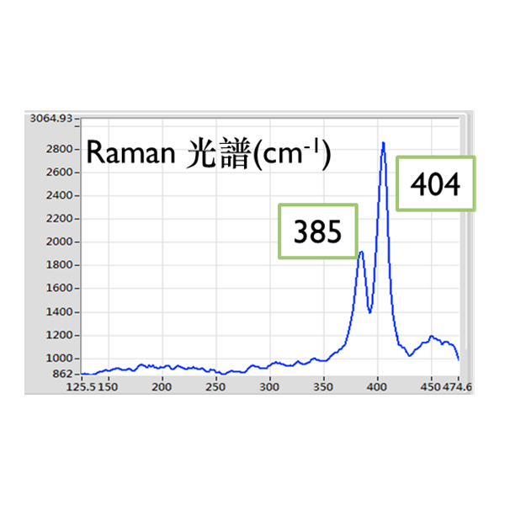Click the top of the shorter left peak
This screenshot has height=505, width=505.
(x=361, y=252)
